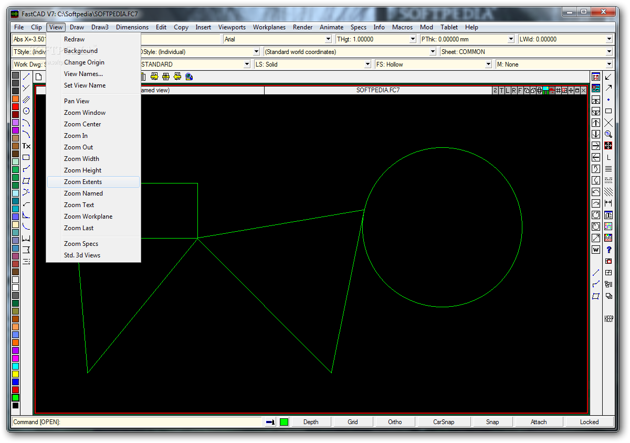Click the hatch lines icon on right toolbar
This screenshot has width=630, height=443.
[608, 192]
